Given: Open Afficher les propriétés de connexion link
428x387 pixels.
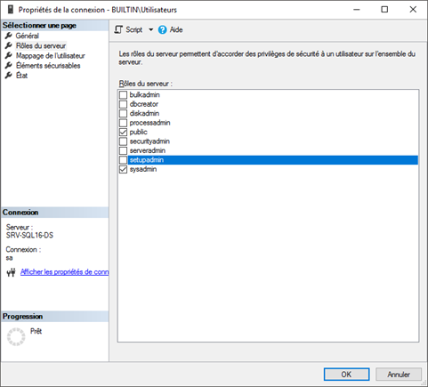Looking at the screenshot, I should [x=64, y=272].
